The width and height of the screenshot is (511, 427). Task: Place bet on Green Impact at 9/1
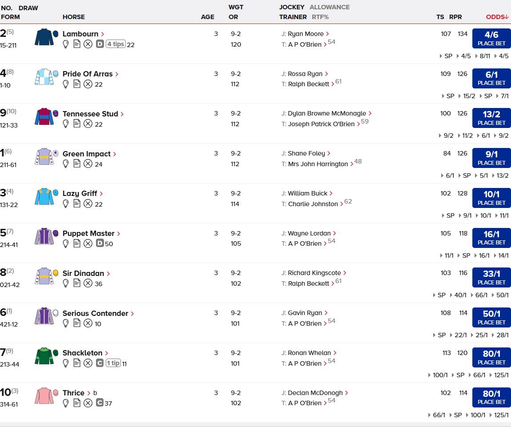pyautogui.click(x=491, y=158)
